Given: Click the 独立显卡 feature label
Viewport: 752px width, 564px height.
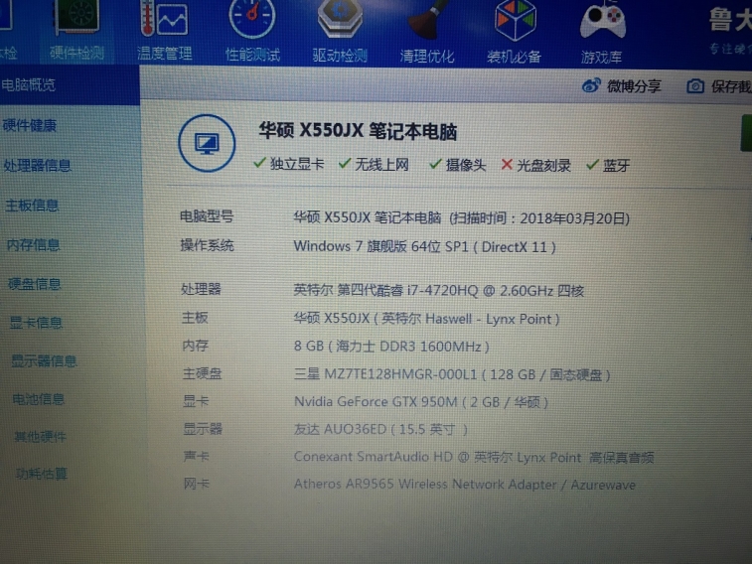Looking at the screenshot, I should coord(297,164).
